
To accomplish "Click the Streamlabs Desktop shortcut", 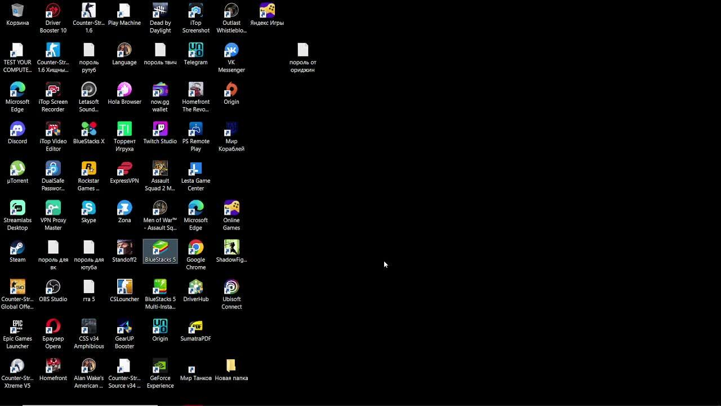I will pyautogui.click(x=17, y=215).
